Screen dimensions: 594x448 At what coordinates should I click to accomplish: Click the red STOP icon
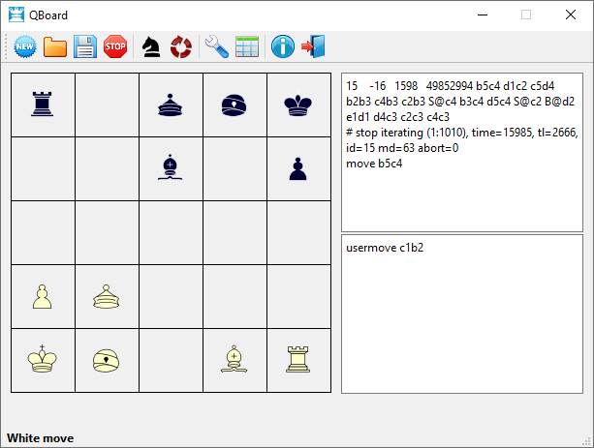115,46
